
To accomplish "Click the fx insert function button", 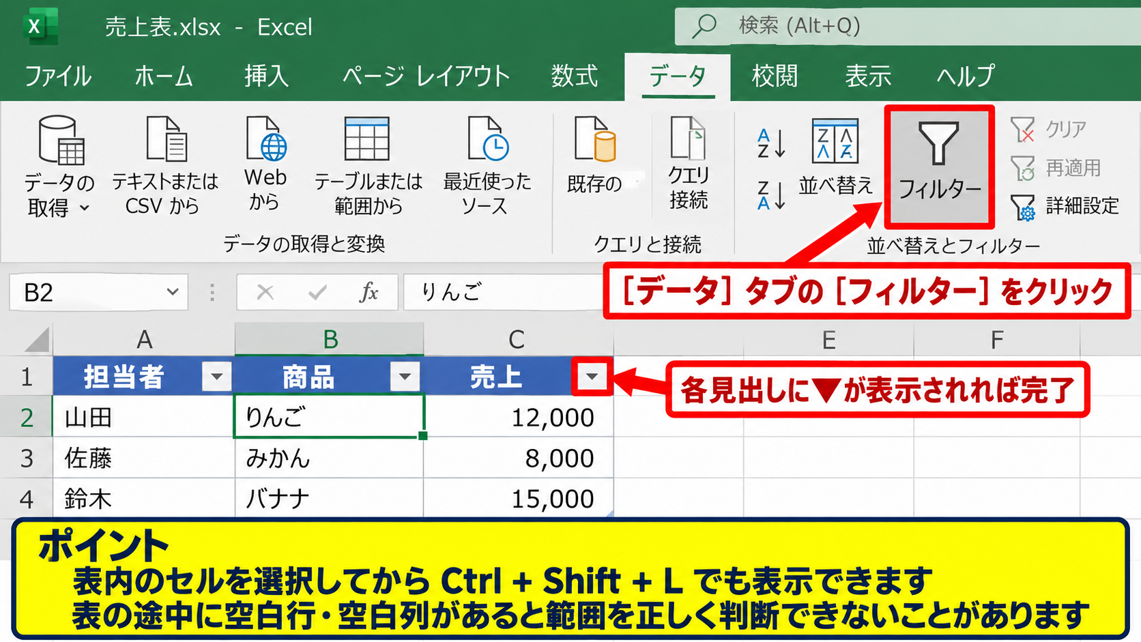I will tap(369, 293).
